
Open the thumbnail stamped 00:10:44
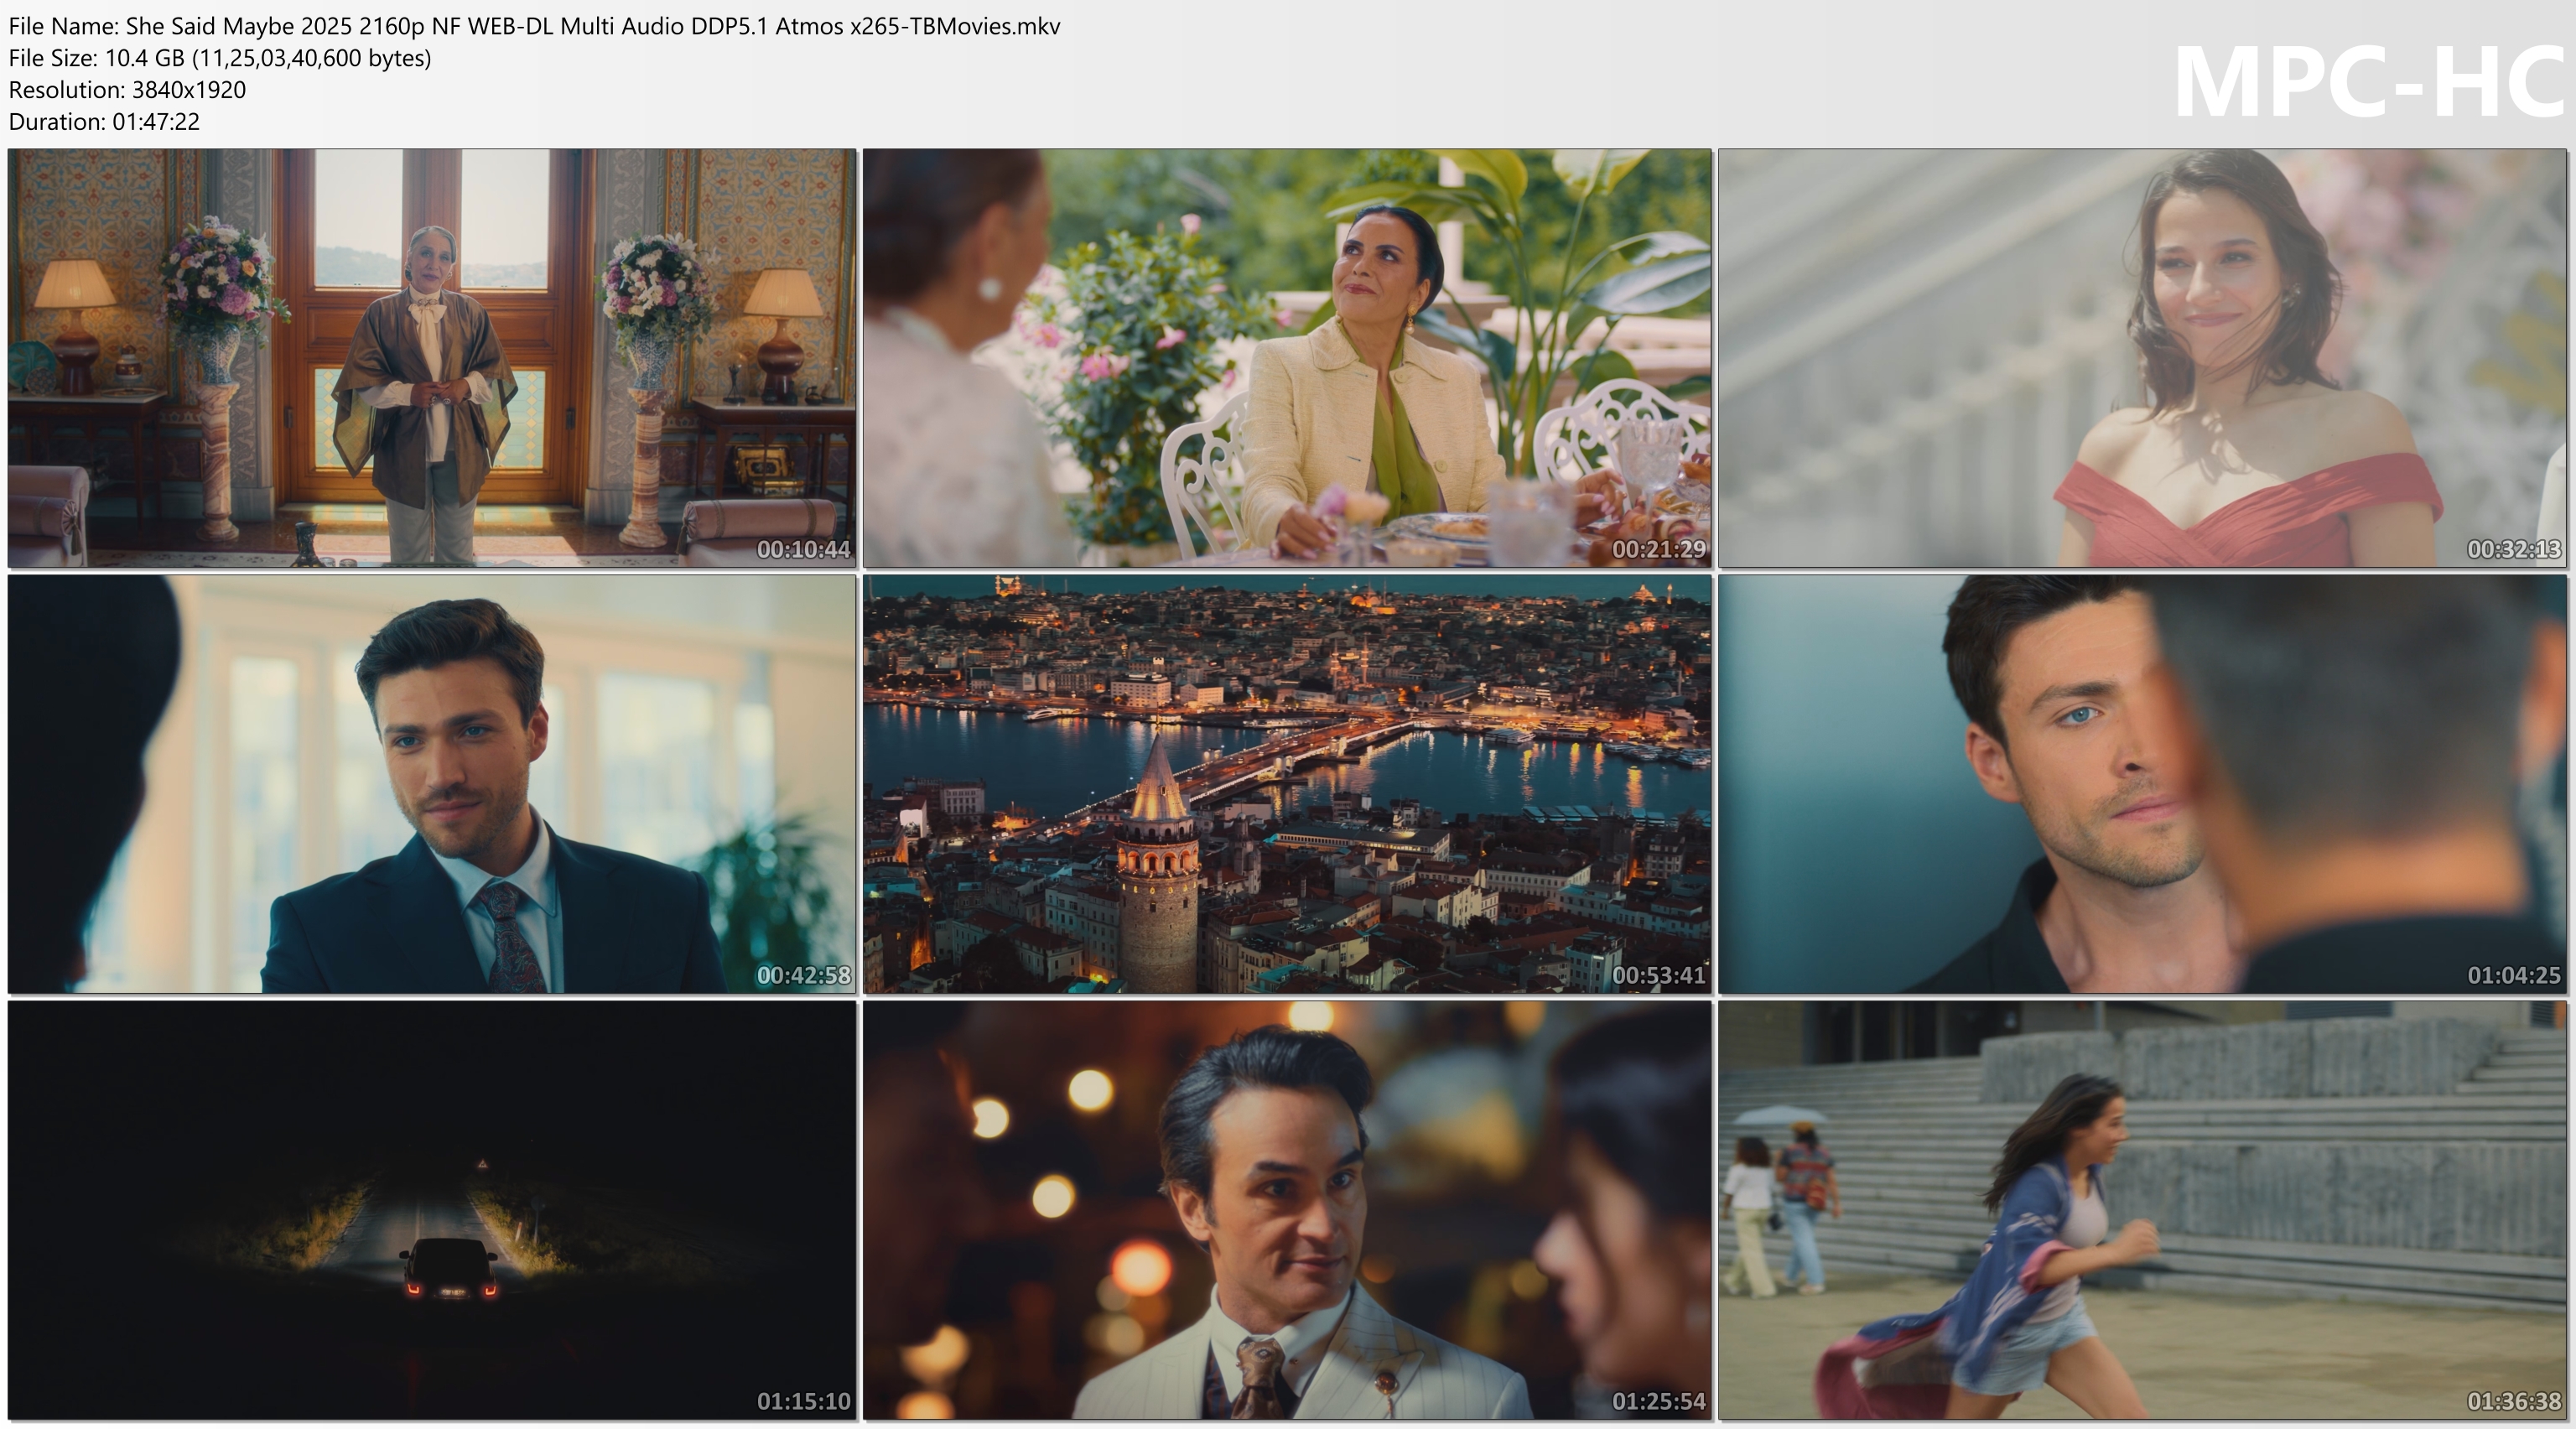[432, 358]
